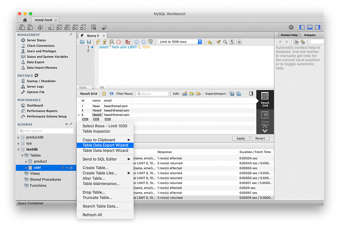Switch to Form Editor view
The height and width of the screenshot is (226, 339).
tap(265, 119)
